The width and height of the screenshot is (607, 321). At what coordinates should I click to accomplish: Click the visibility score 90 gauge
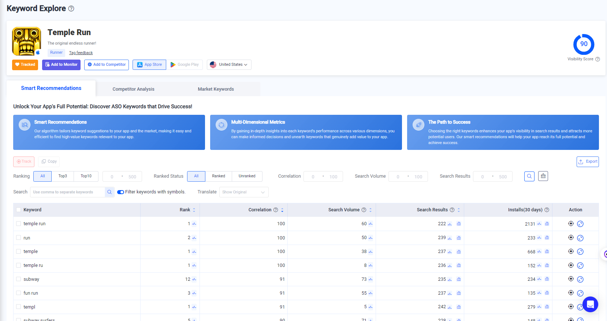(584, 44)
